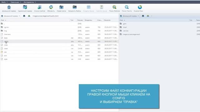Click the file icon beside index

tap(2, 45)
